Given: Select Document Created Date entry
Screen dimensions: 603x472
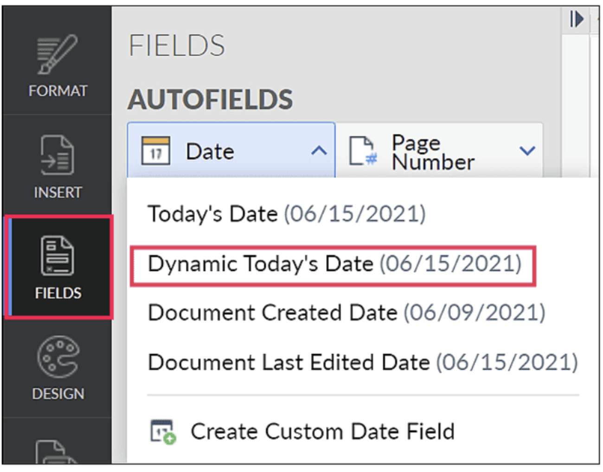Looking at the screenshot, I should [346, 313].
